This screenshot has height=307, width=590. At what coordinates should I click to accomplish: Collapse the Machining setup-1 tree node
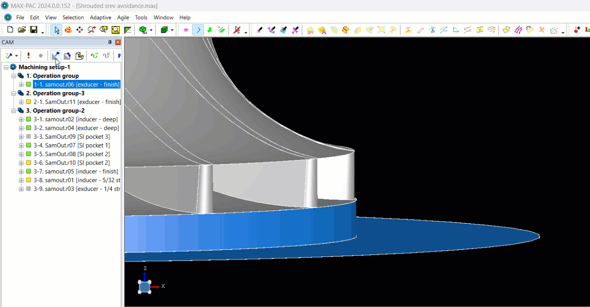click(6, 67)
